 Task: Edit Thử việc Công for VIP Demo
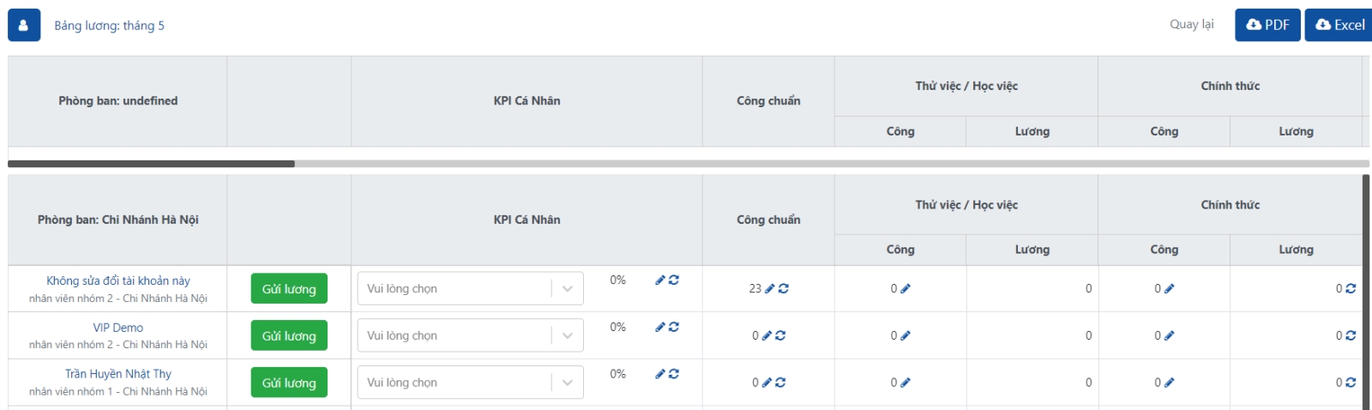(906, 336)
